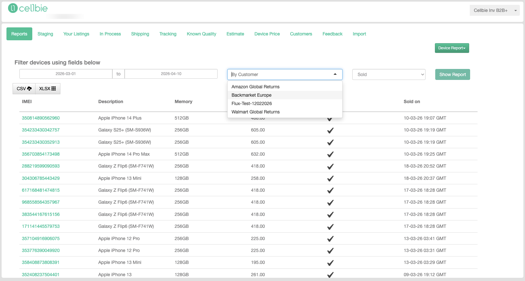
Task: Click the IMEI column header
Action: click(27, 102)
